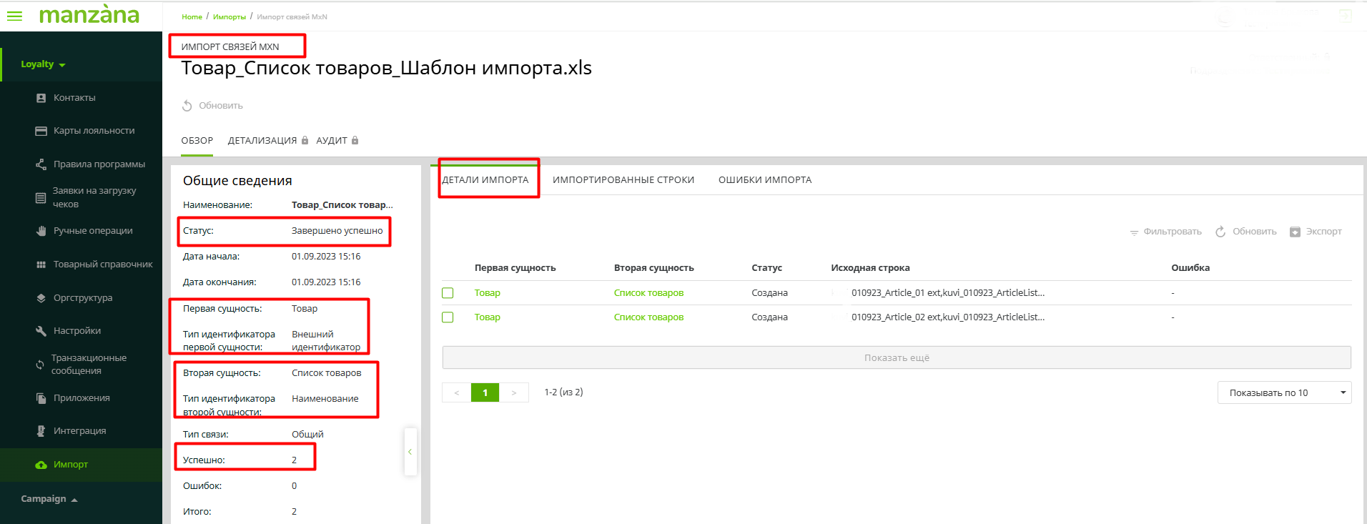Click the Фильтровать filter icon
The width and height of the screenshot is (1367, 524).
[x=1134, y=232]
